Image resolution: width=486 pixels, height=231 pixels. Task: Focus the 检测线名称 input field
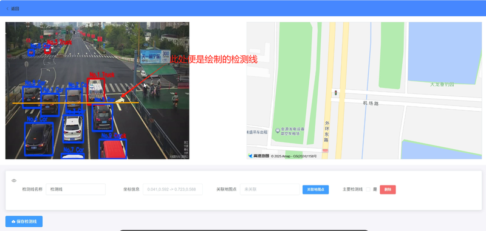coord(75,189)
